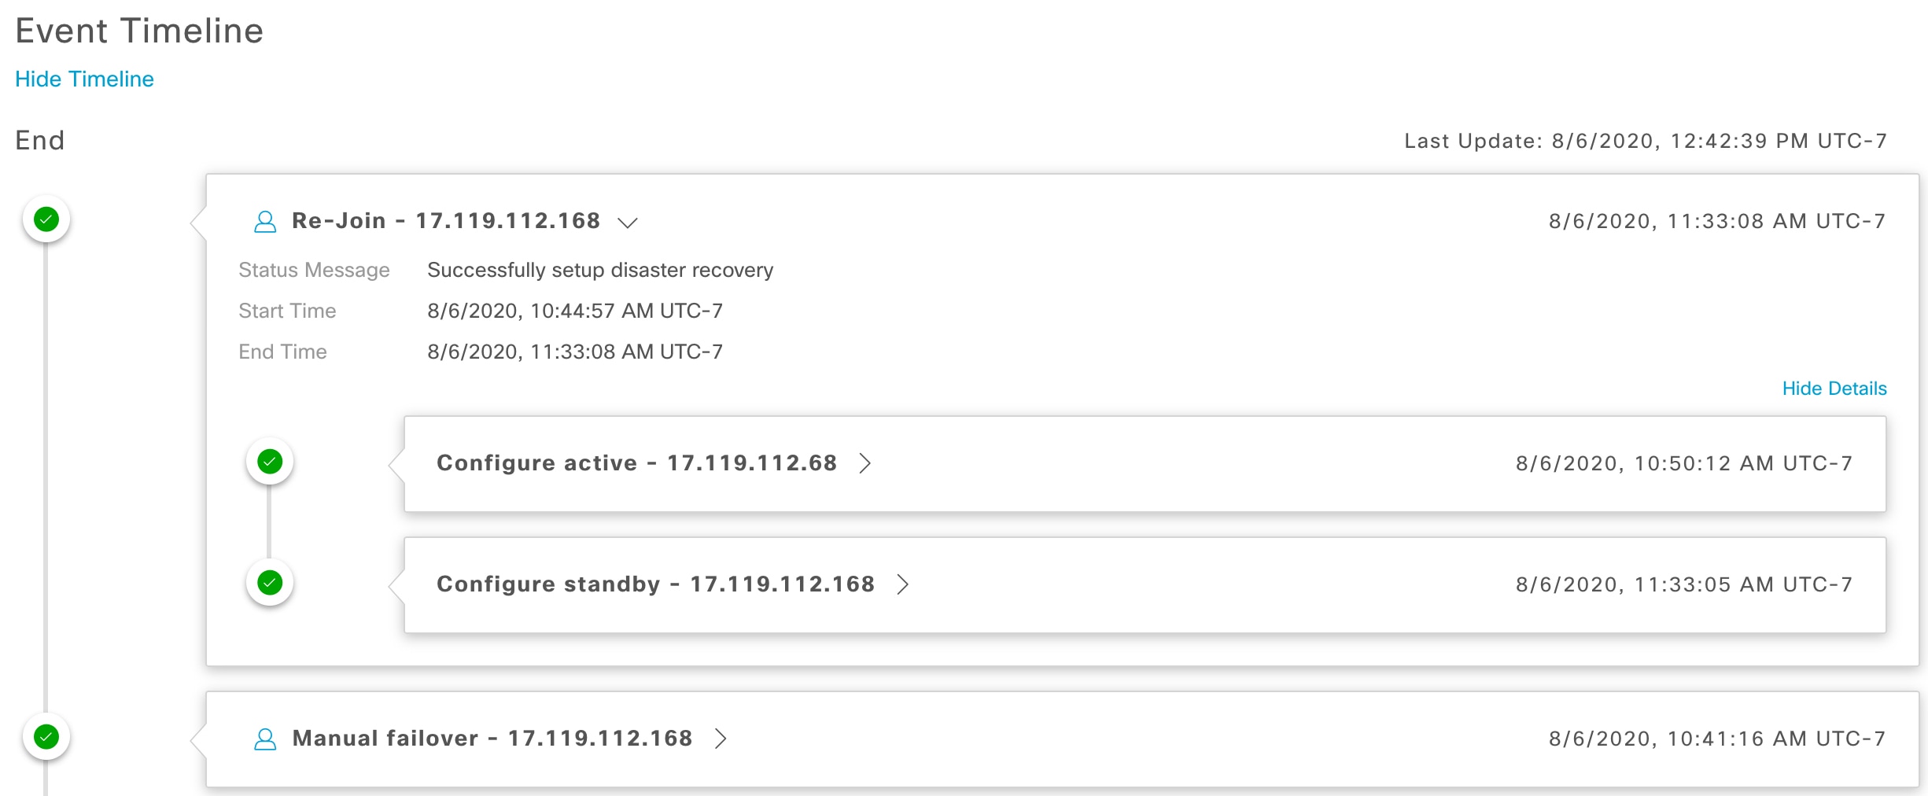Click the Hide Timeline link

(x=84, y=79)
